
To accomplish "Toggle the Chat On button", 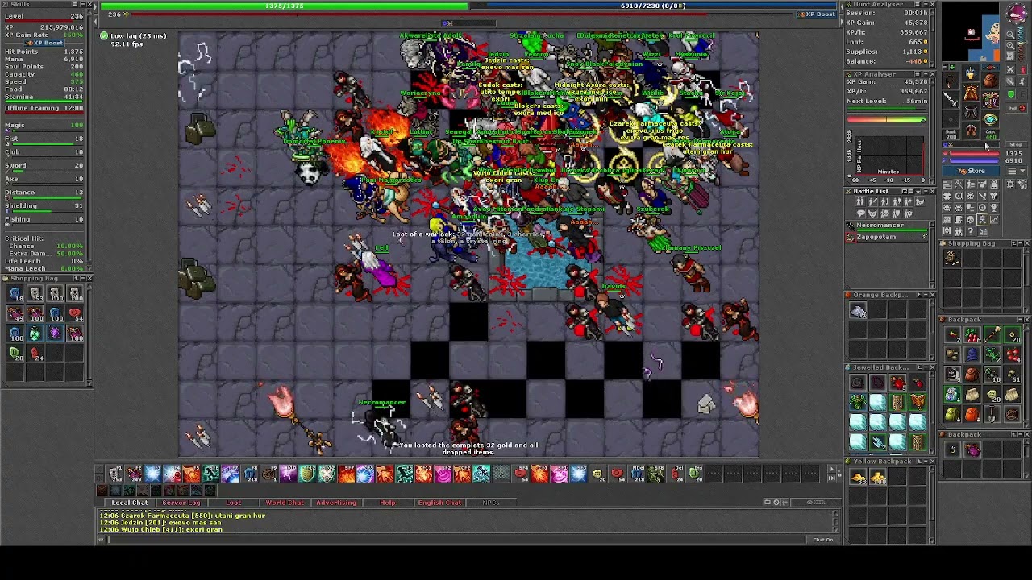I will 823,540.
